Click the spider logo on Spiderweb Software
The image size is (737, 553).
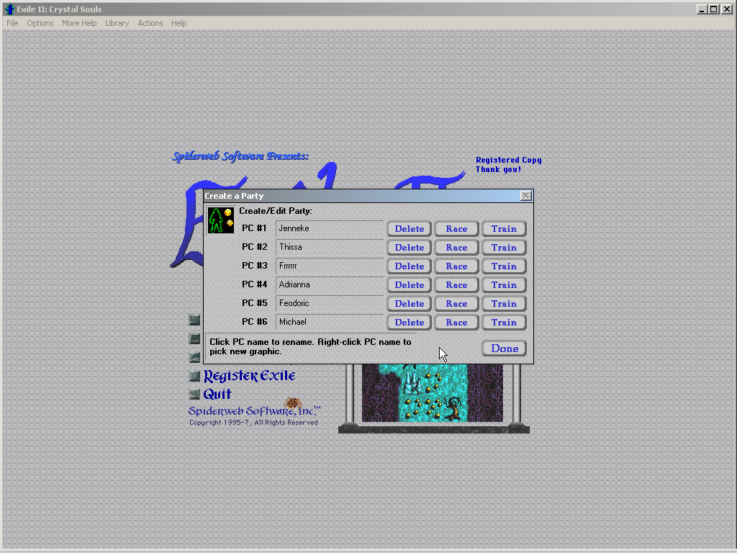[x=292, y=403]
